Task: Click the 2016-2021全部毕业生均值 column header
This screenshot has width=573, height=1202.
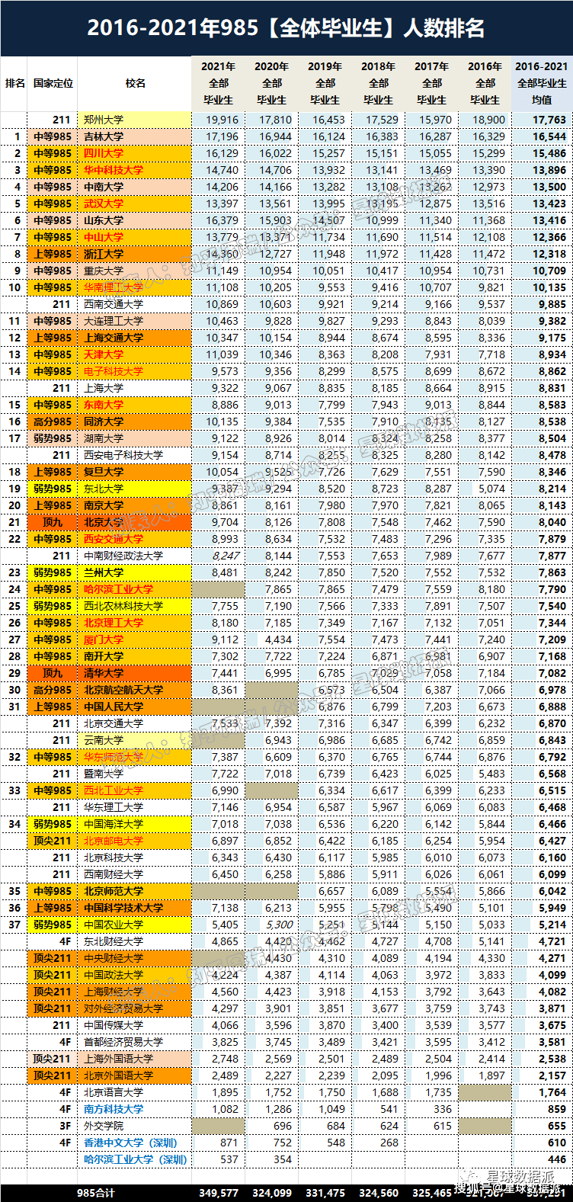Action: pyautogui.click(x=542, y=83)
